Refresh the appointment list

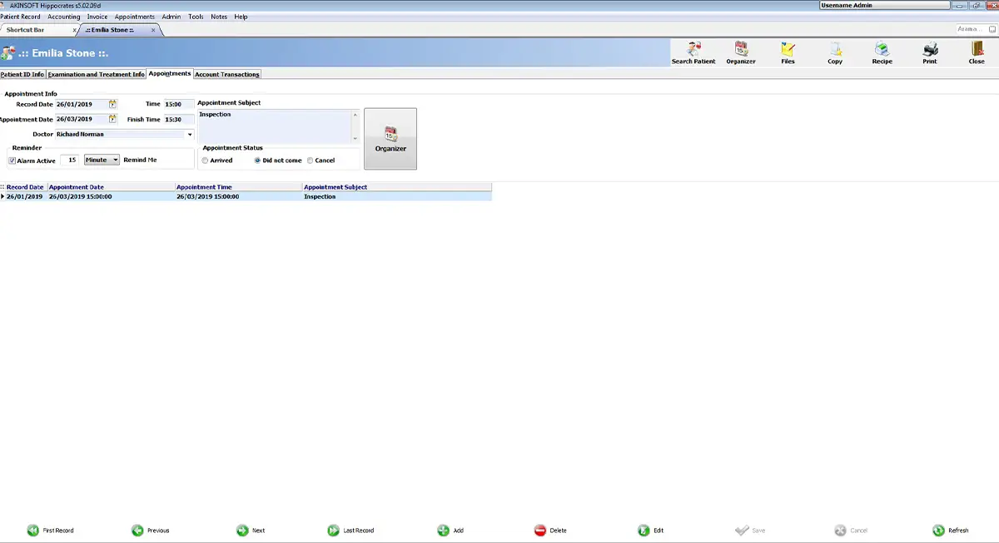coord(951,531)
